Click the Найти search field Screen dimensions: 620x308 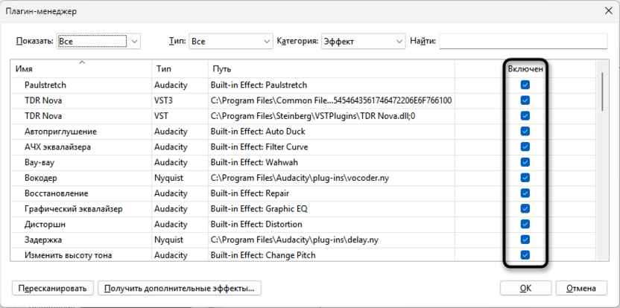click(x=523, y=41)
